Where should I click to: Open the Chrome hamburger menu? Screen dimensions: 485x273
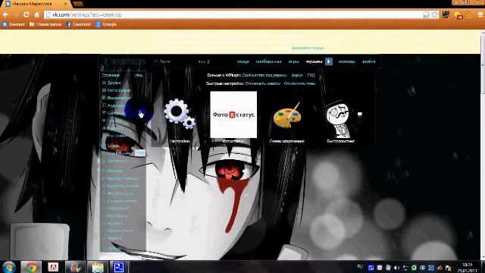[480, 14]
